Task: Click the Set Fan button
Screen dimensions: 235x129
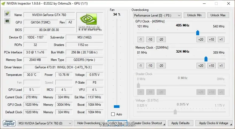Action: coord(117,123)
